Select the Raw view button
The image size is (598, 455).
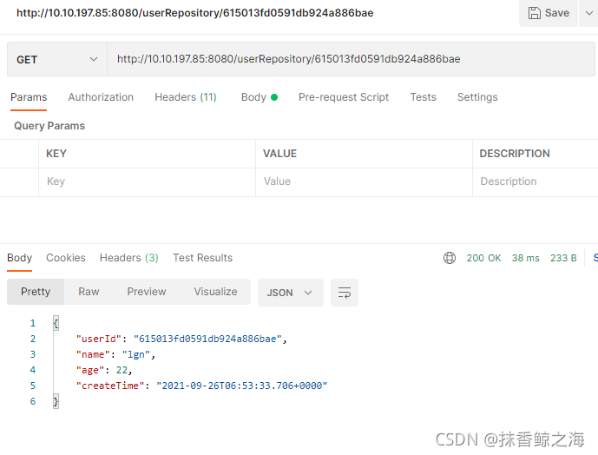point(89,292)
